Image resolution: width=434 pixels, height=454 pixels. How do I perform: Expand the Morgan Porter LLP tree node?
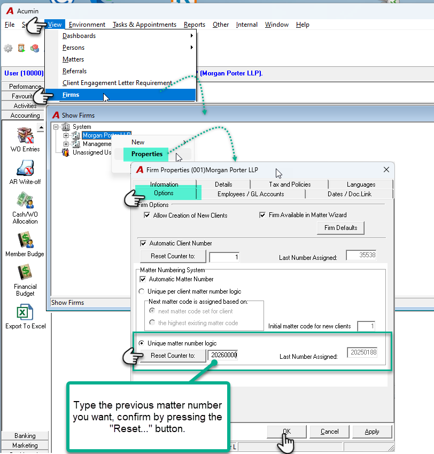pos(66,135)
